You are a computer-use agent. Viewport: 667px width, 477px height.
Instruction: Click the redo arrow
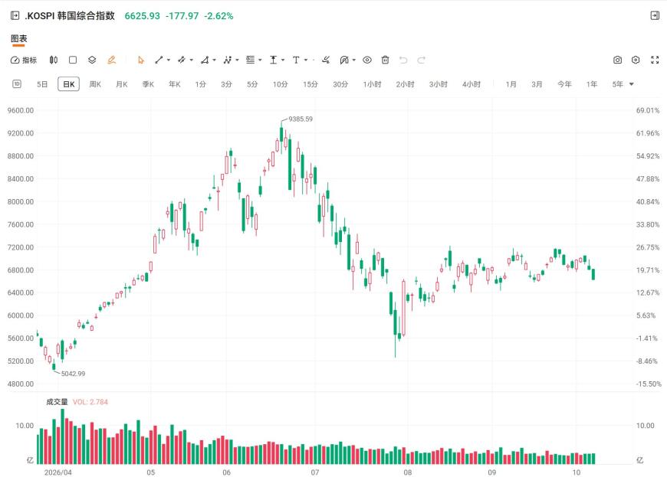(421, 60)
